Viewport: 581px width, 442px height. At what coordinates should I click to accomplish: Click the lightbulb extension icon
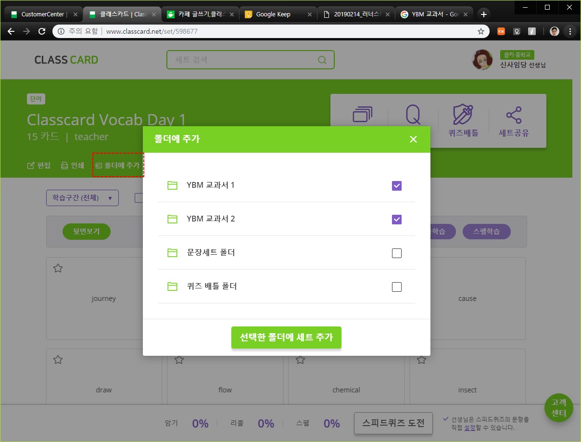pyautogui.click(x=517, y=31)
